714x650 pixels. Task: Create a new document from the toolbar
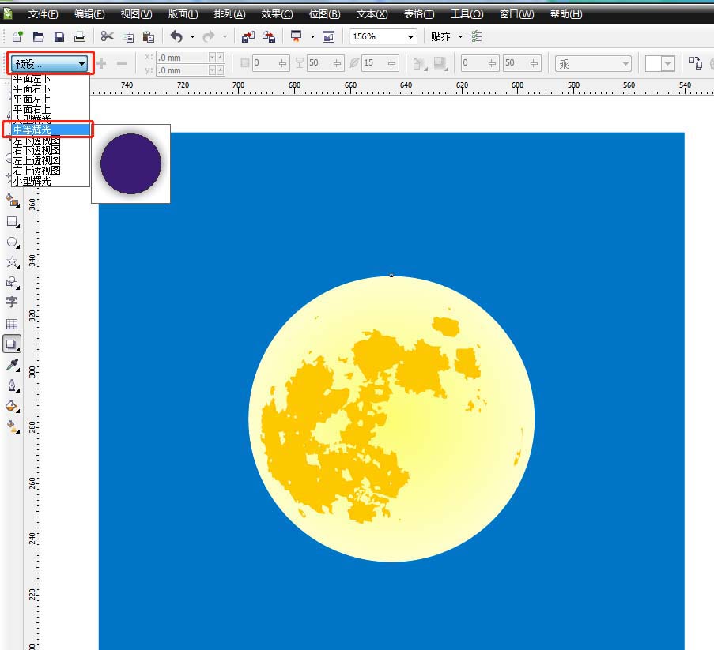(17, 37)
